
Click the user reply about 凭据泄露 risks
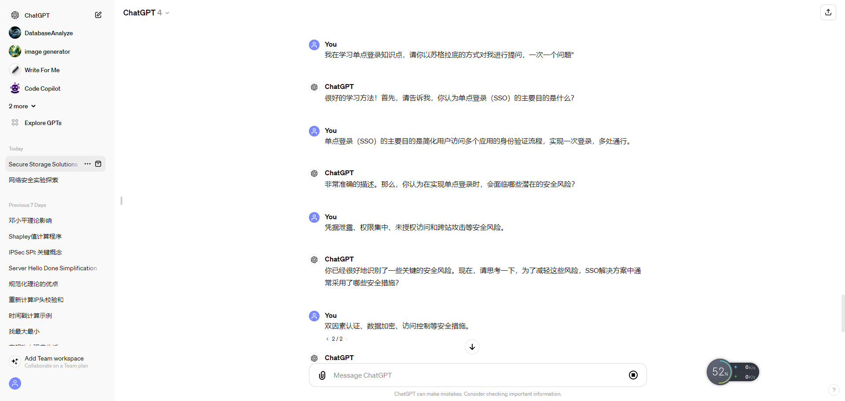416,228
